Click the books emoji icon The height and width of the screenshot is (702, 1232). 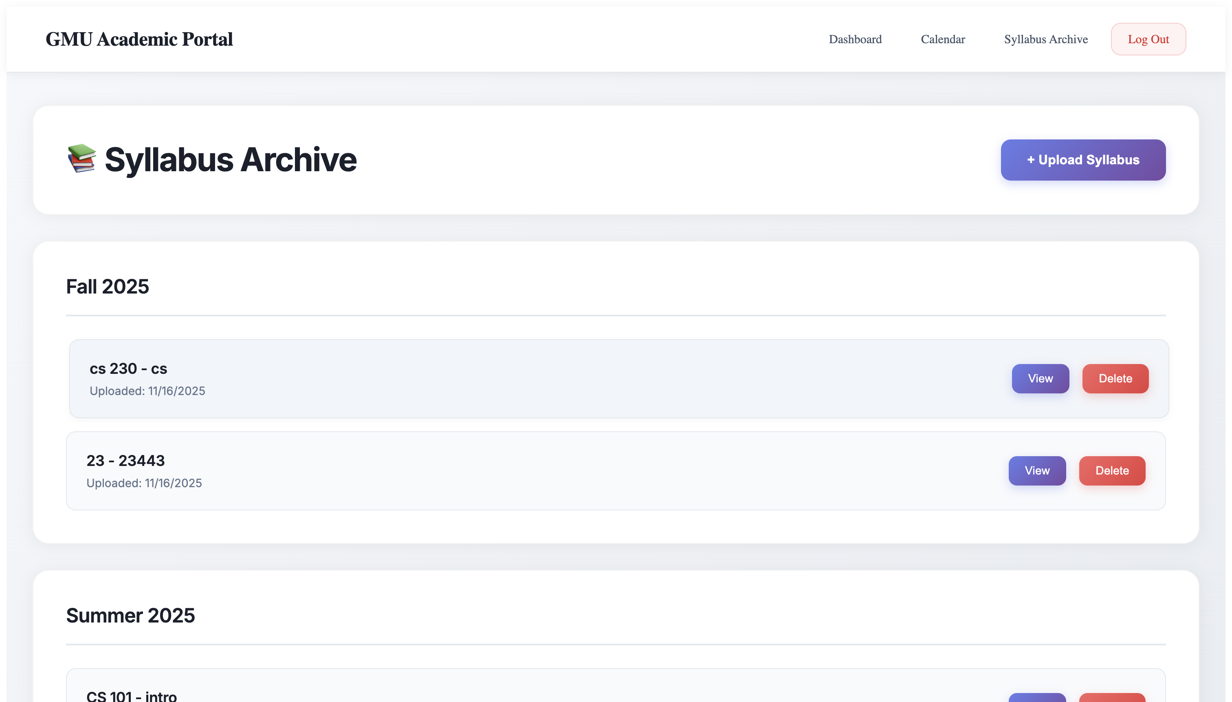[81, 159]
